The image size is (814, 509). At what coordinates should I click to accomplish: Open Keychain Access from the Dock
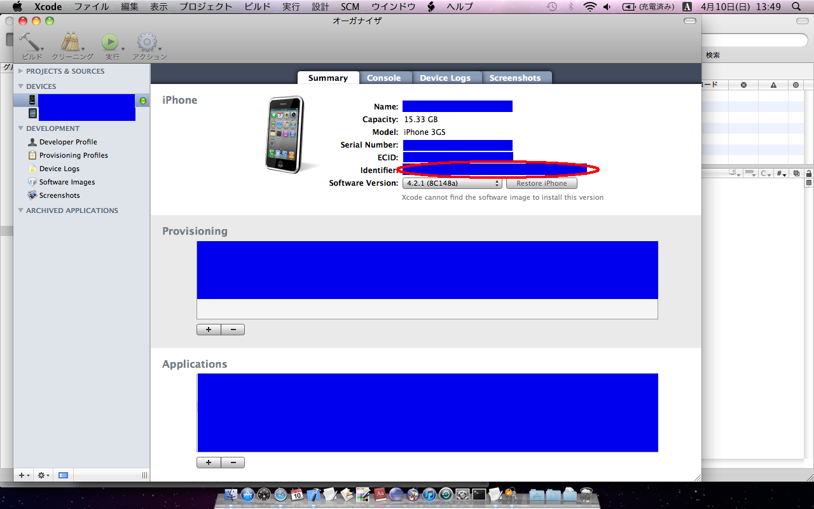[x=511, y=494]
